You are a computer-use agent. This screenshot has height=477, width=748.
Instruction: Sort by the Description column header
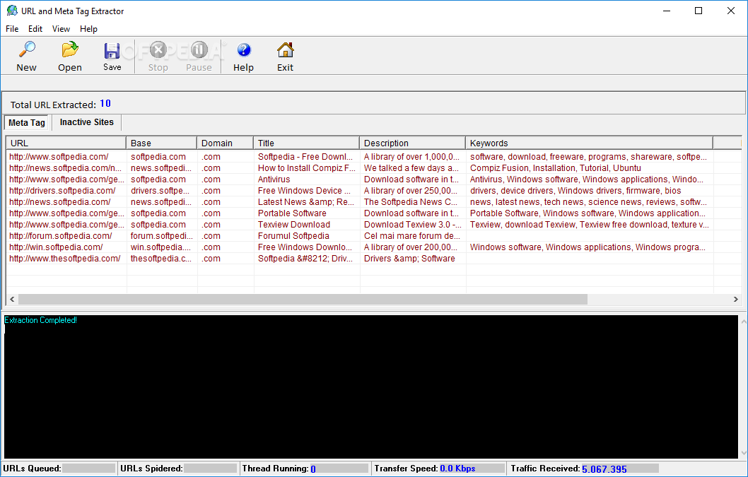(x=412, y=143)
